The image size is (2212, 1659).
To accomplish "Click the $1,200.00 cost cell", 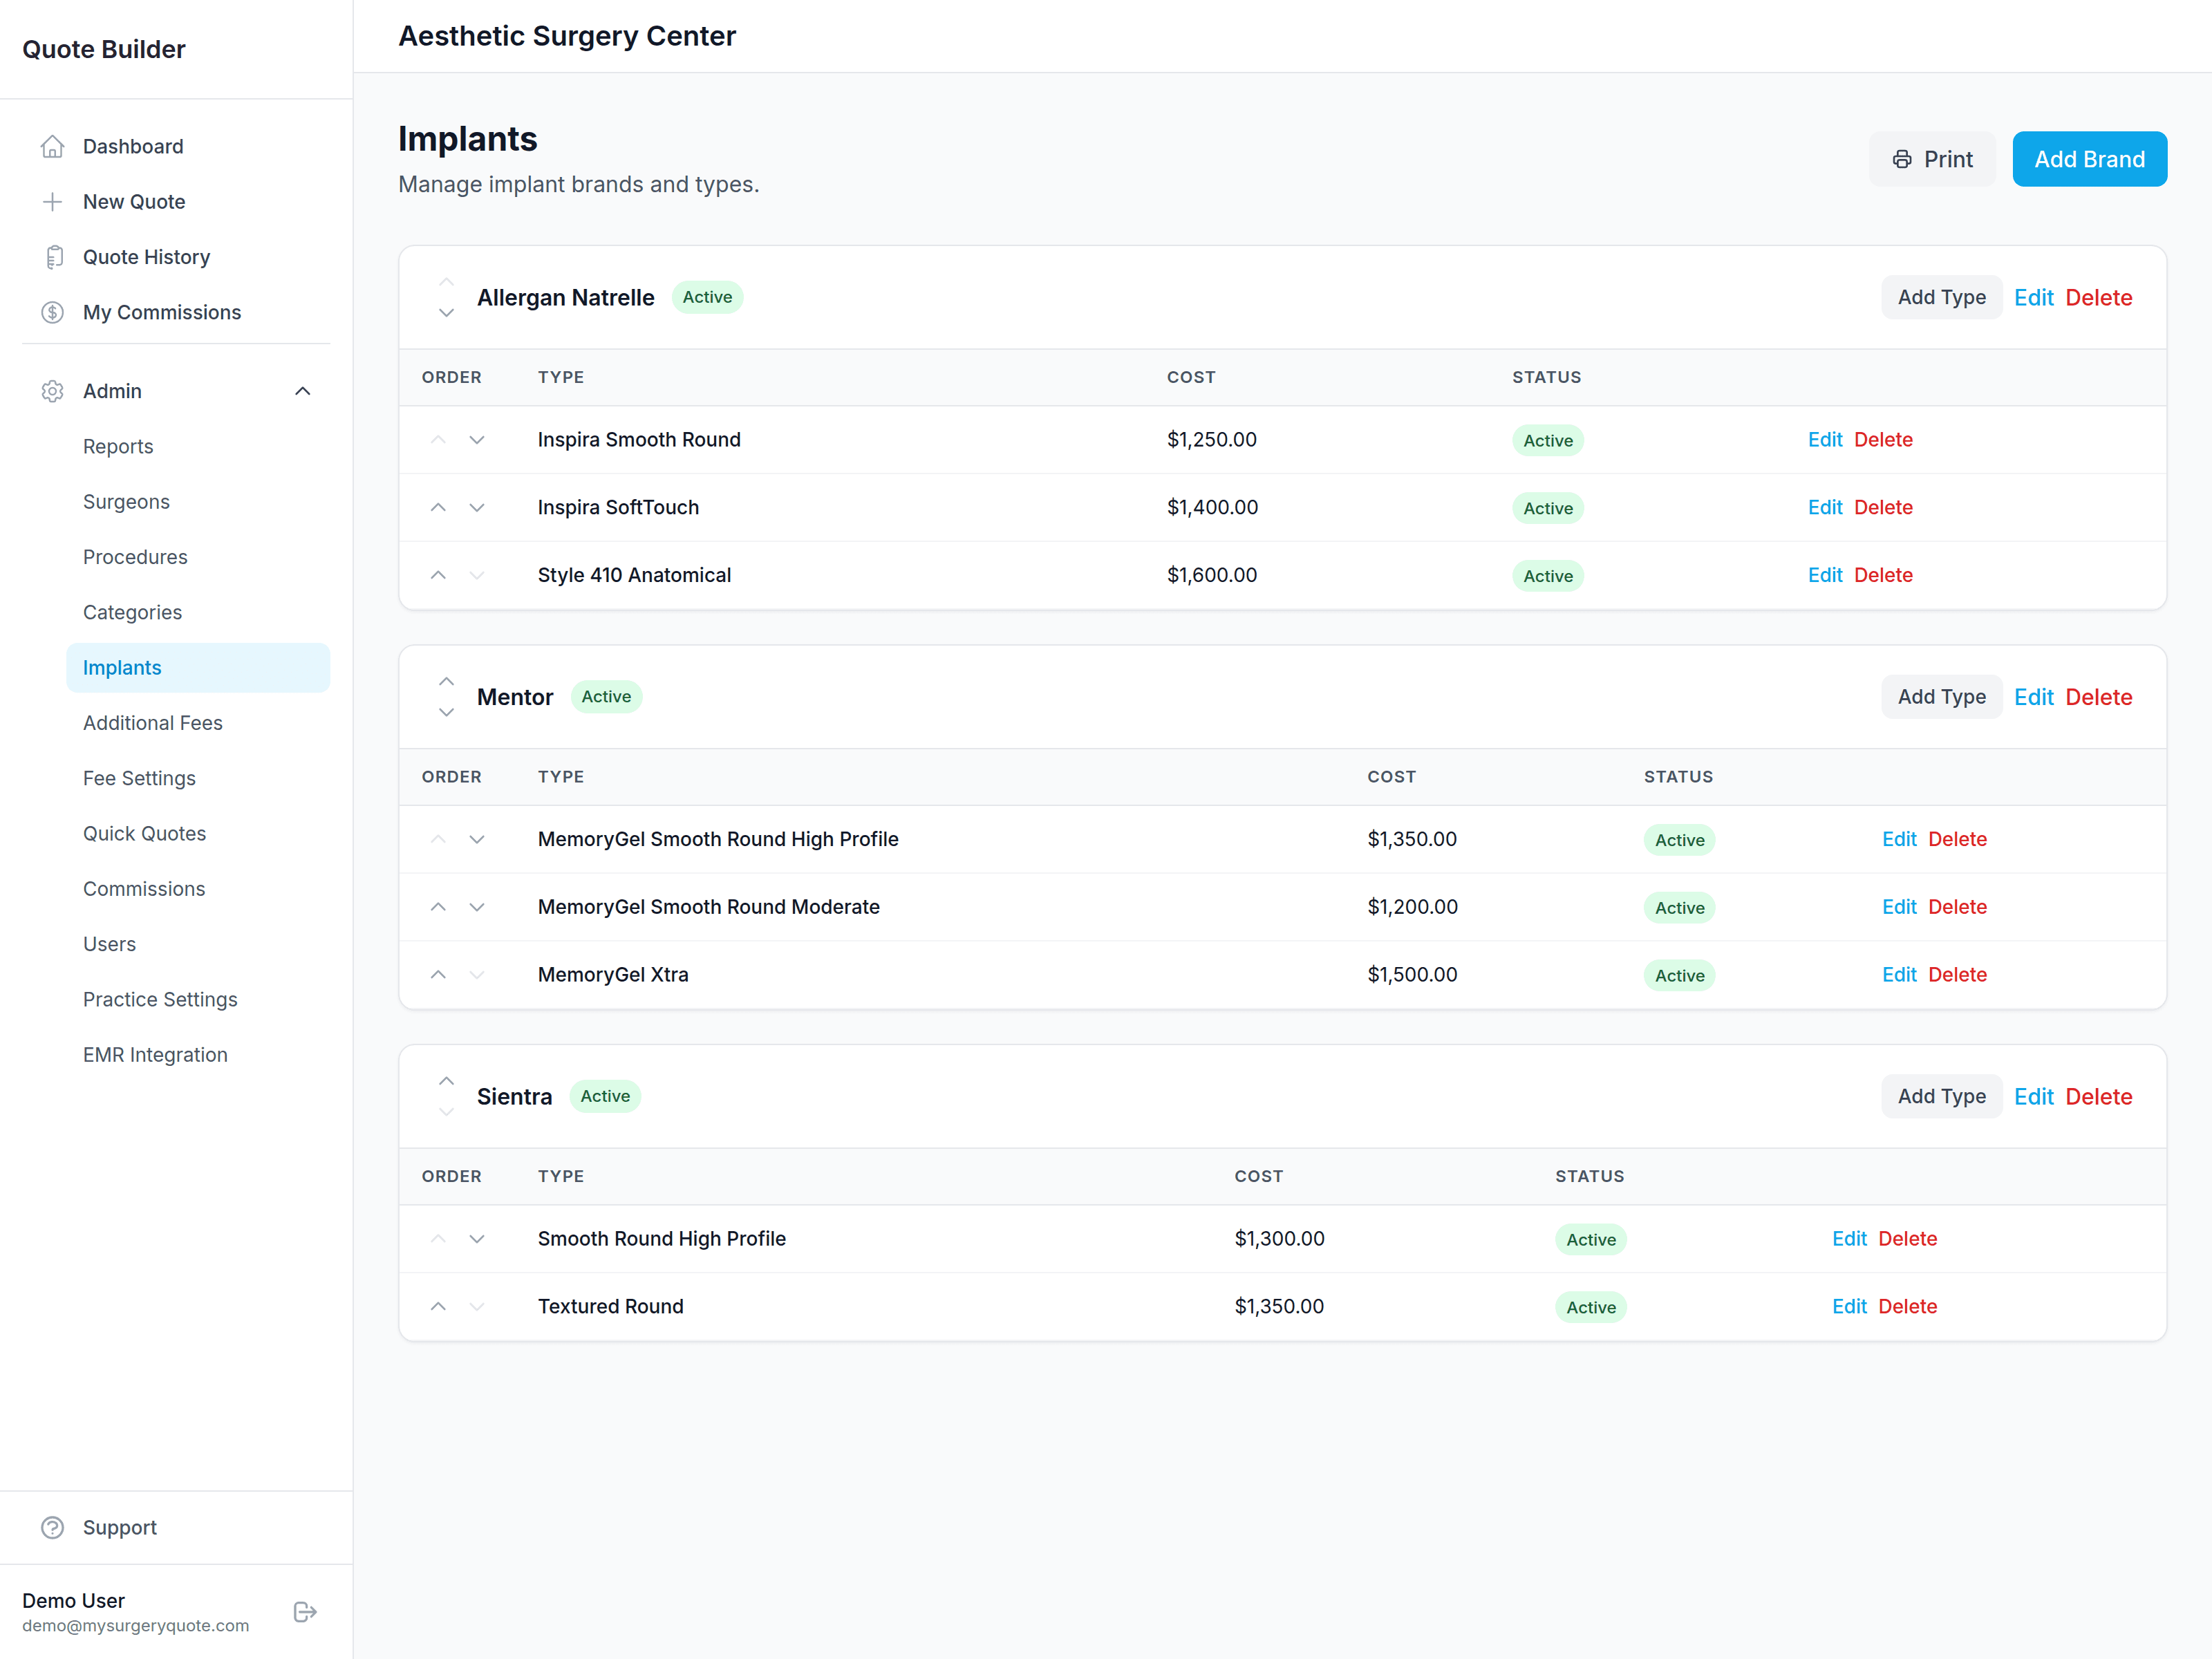I will 1412,907.
